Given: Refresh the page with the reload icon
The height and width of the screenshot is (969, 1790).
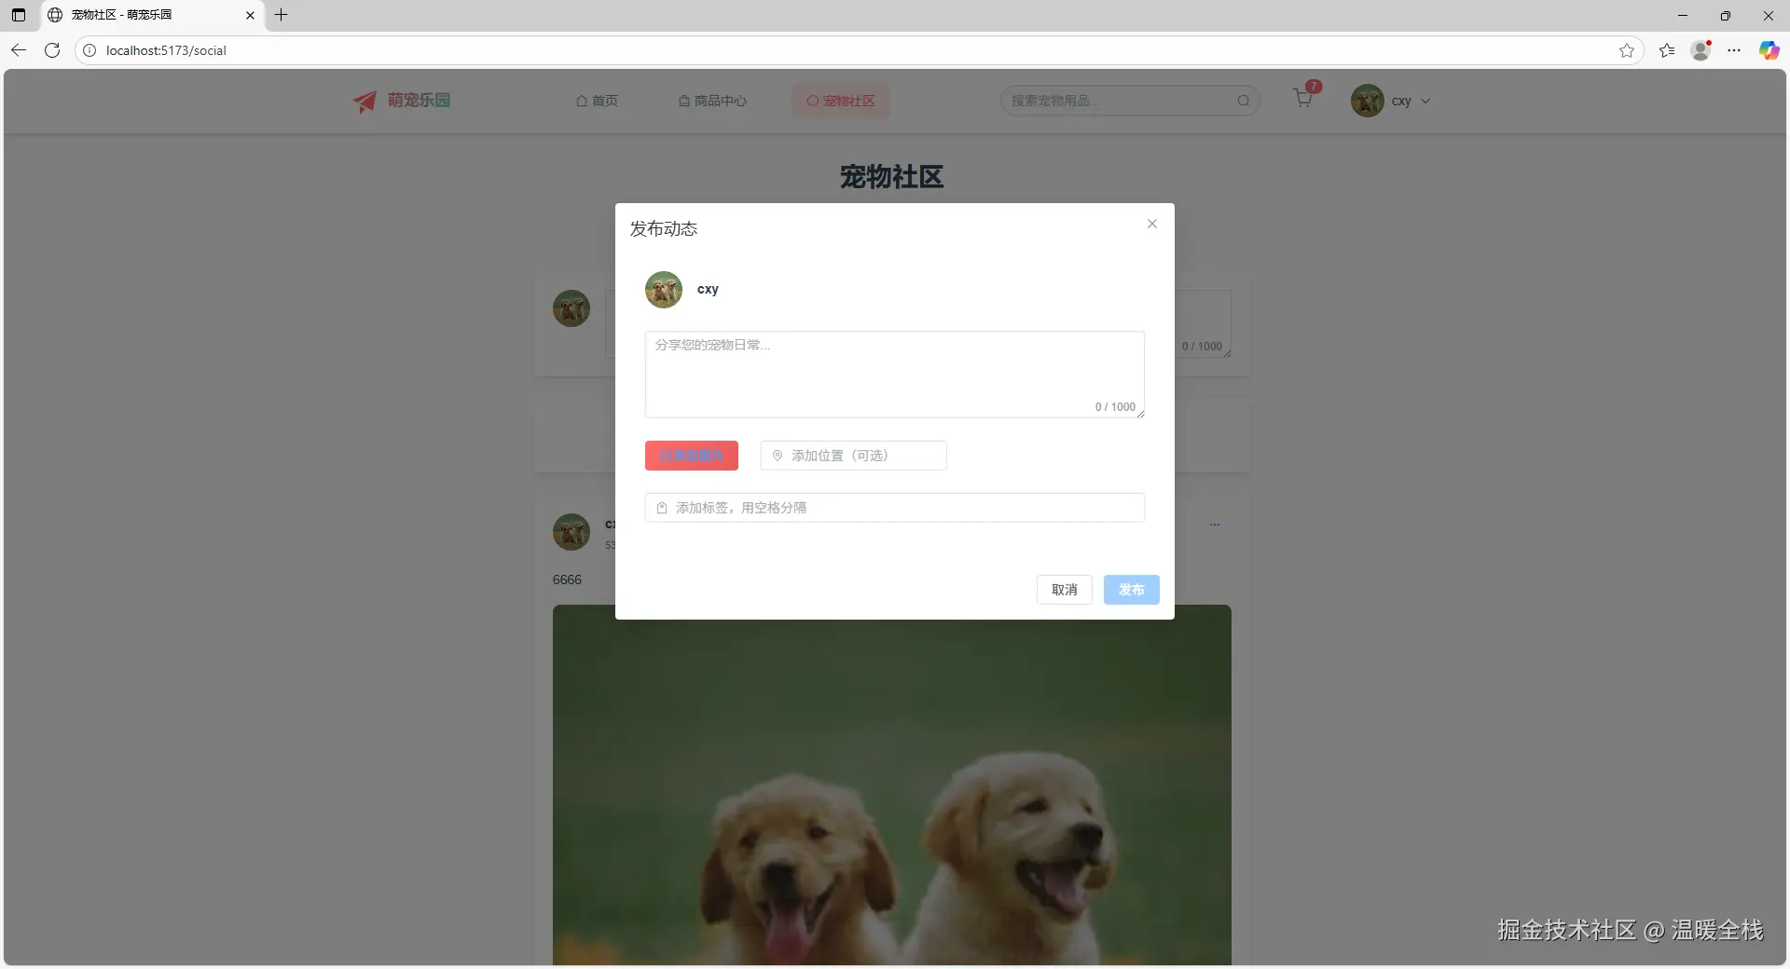Looking at the screenshot, I should (x=52, y=50).
